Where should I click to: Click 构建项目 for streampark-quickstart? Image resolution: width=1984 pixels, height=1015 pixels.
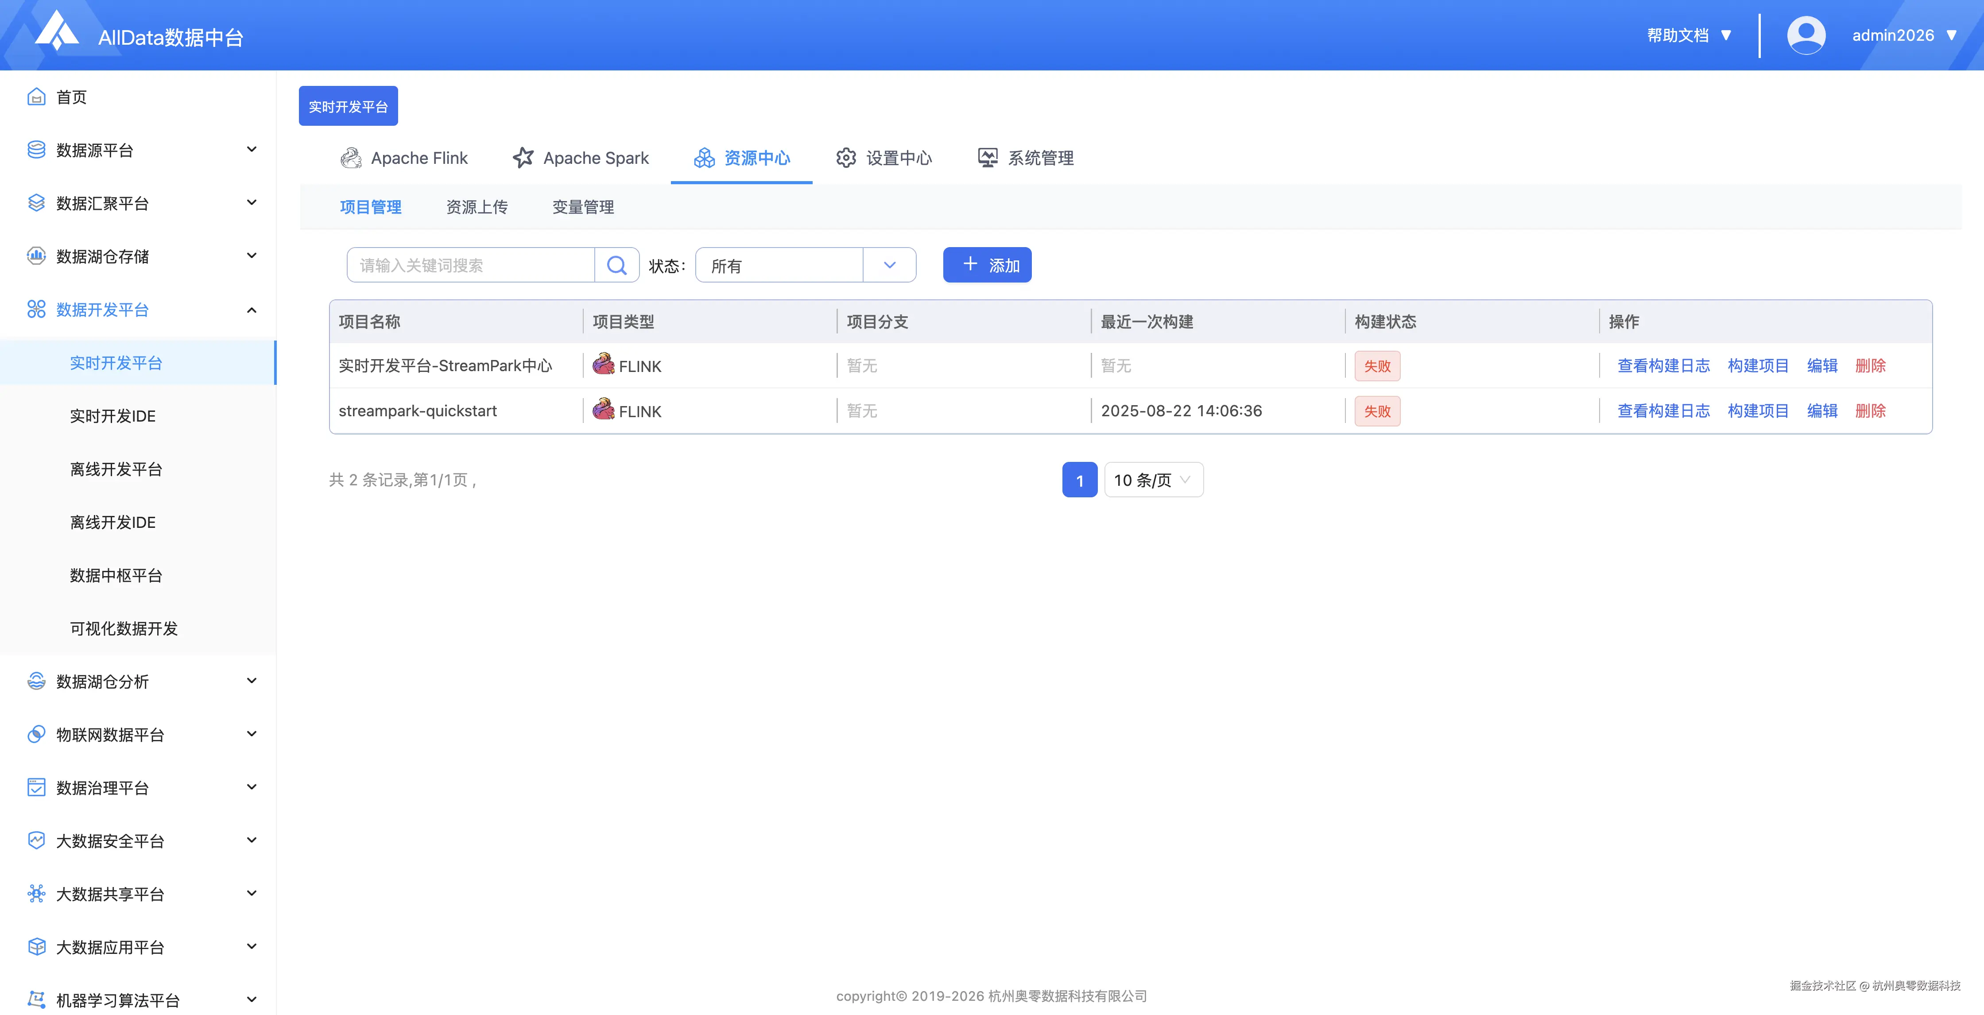click(1758, 411)
